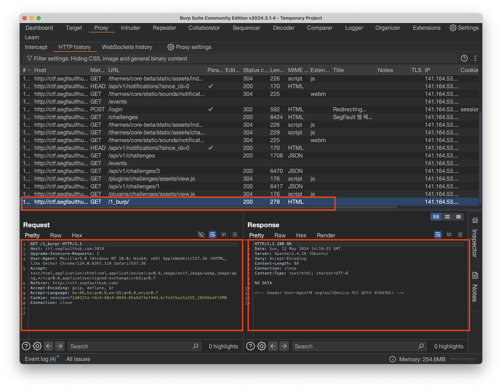Open Request search settings gear
Screen dimensions: 502x390
[37, 346]
